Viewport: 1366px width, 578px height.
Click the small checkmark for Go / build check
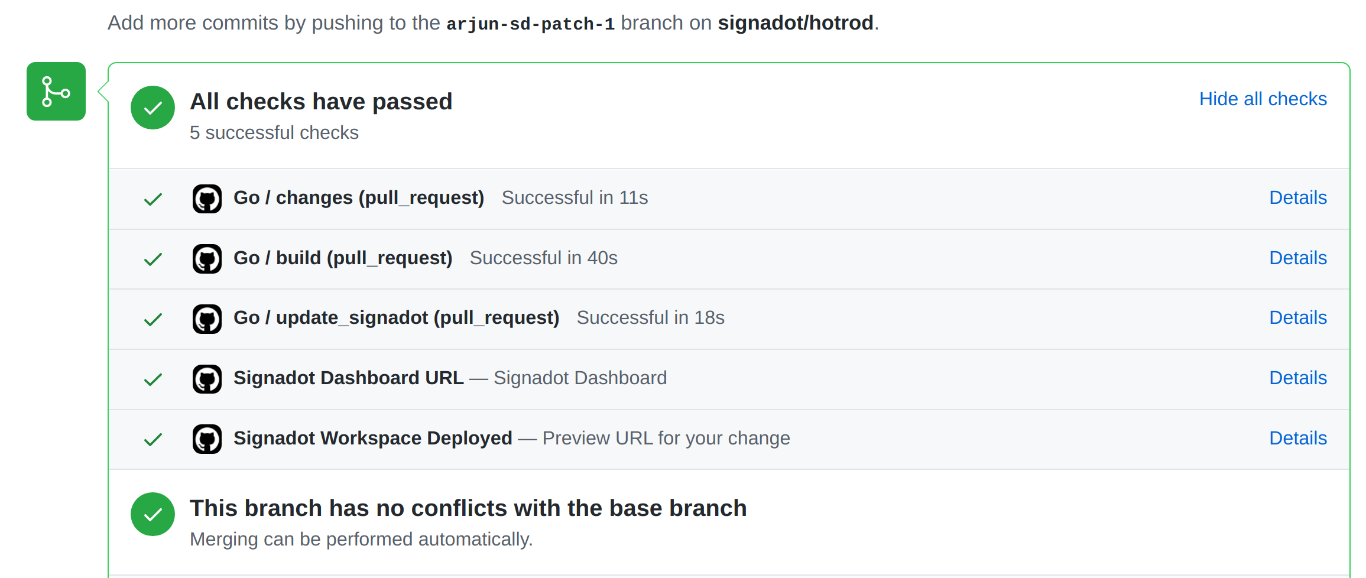[x=153, y=259]
